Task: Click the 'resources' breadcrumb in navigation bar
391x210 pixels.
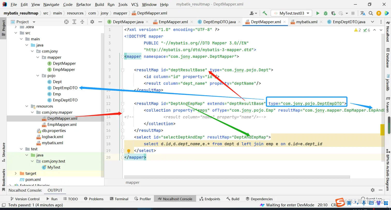Action: (x=75, y=13)
